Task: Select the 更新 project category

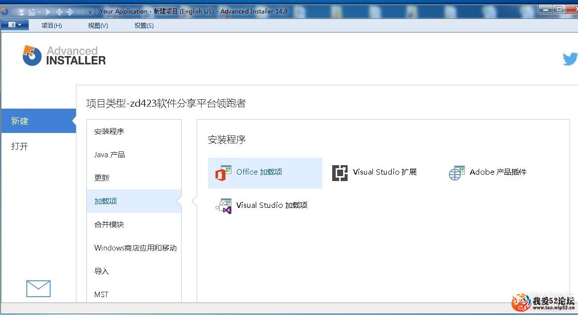Action: tap(134, 178)
